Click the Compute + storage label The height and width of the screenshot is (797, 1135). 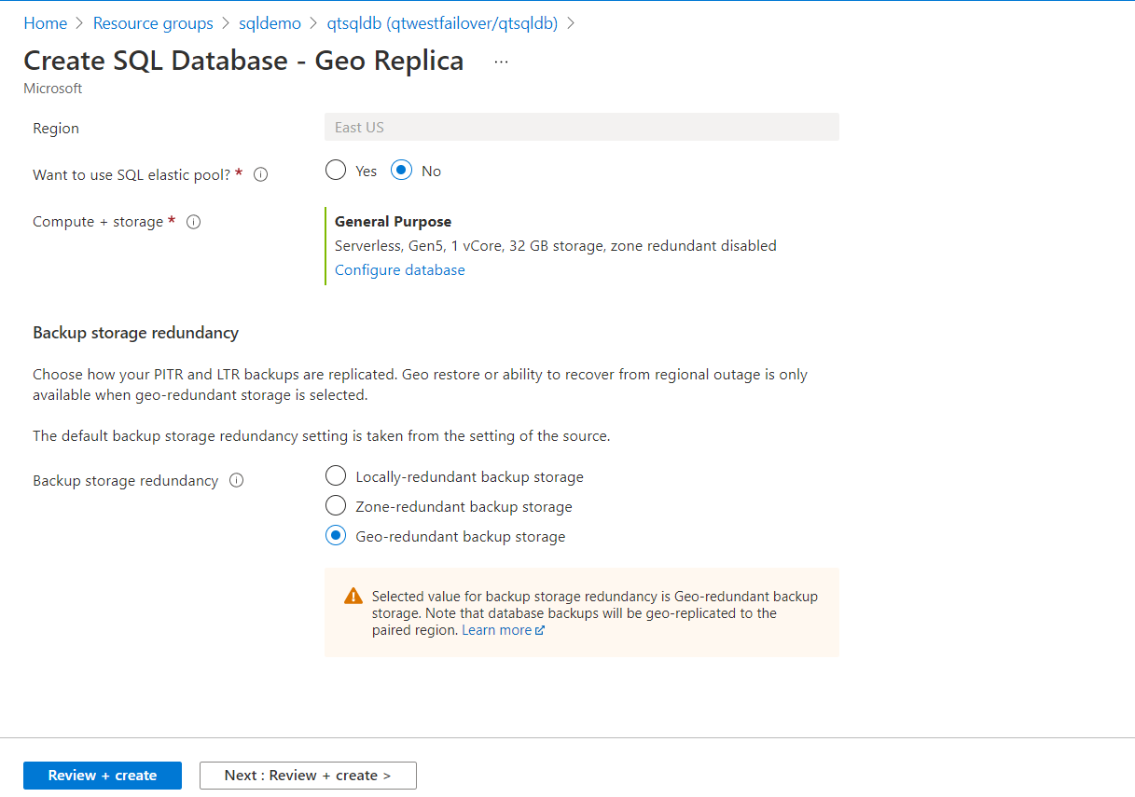pos(98,222)
